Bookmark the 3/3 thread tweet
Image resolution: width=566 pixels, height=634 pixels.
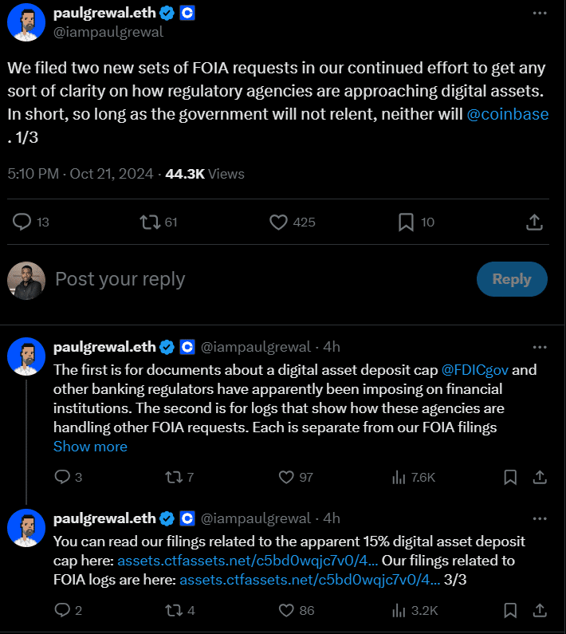click(x=510, y=611)
